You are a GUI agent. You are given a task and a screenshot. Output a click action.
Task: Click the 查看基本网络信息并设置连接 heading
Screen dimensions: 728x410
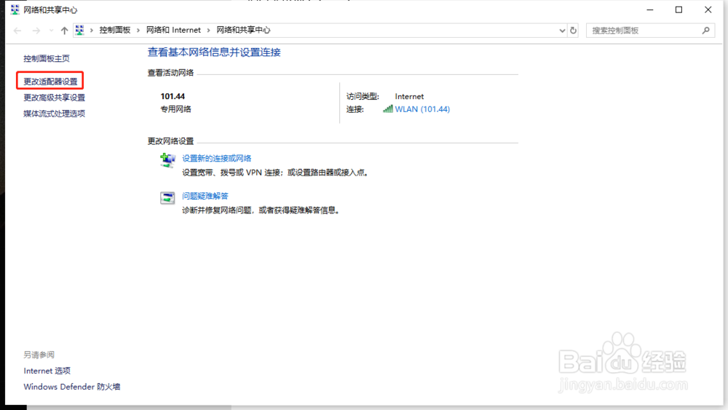pyautogui.click(x=214, y=52)
